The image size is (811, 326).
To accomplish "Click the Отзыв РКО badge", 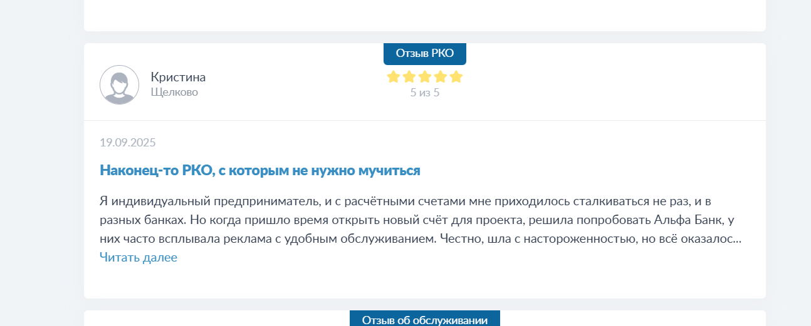I will (425, 53).
